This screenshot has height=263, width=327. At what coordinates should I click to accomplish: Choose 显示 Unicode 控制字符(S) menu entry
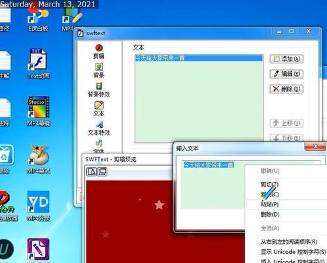286,252
